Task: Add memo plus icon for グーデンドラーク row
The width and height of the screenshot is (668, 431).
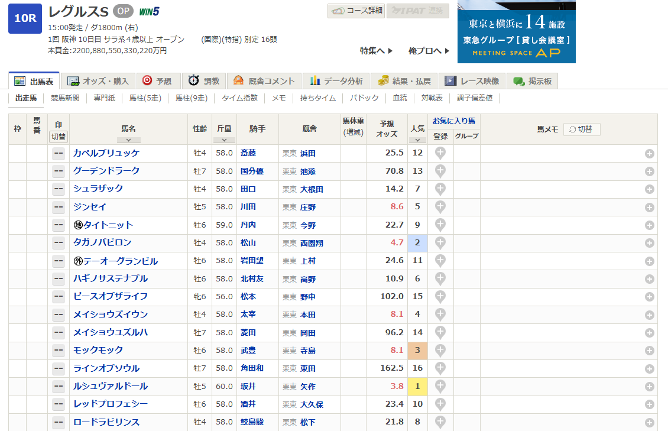Action: (649, 171)
